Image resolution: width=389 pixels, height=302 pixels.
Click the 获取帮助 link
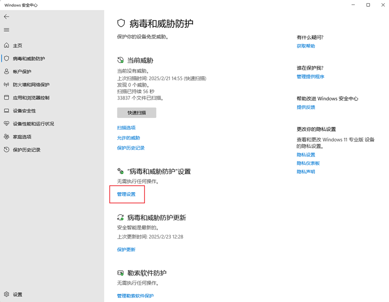[306, 46]
